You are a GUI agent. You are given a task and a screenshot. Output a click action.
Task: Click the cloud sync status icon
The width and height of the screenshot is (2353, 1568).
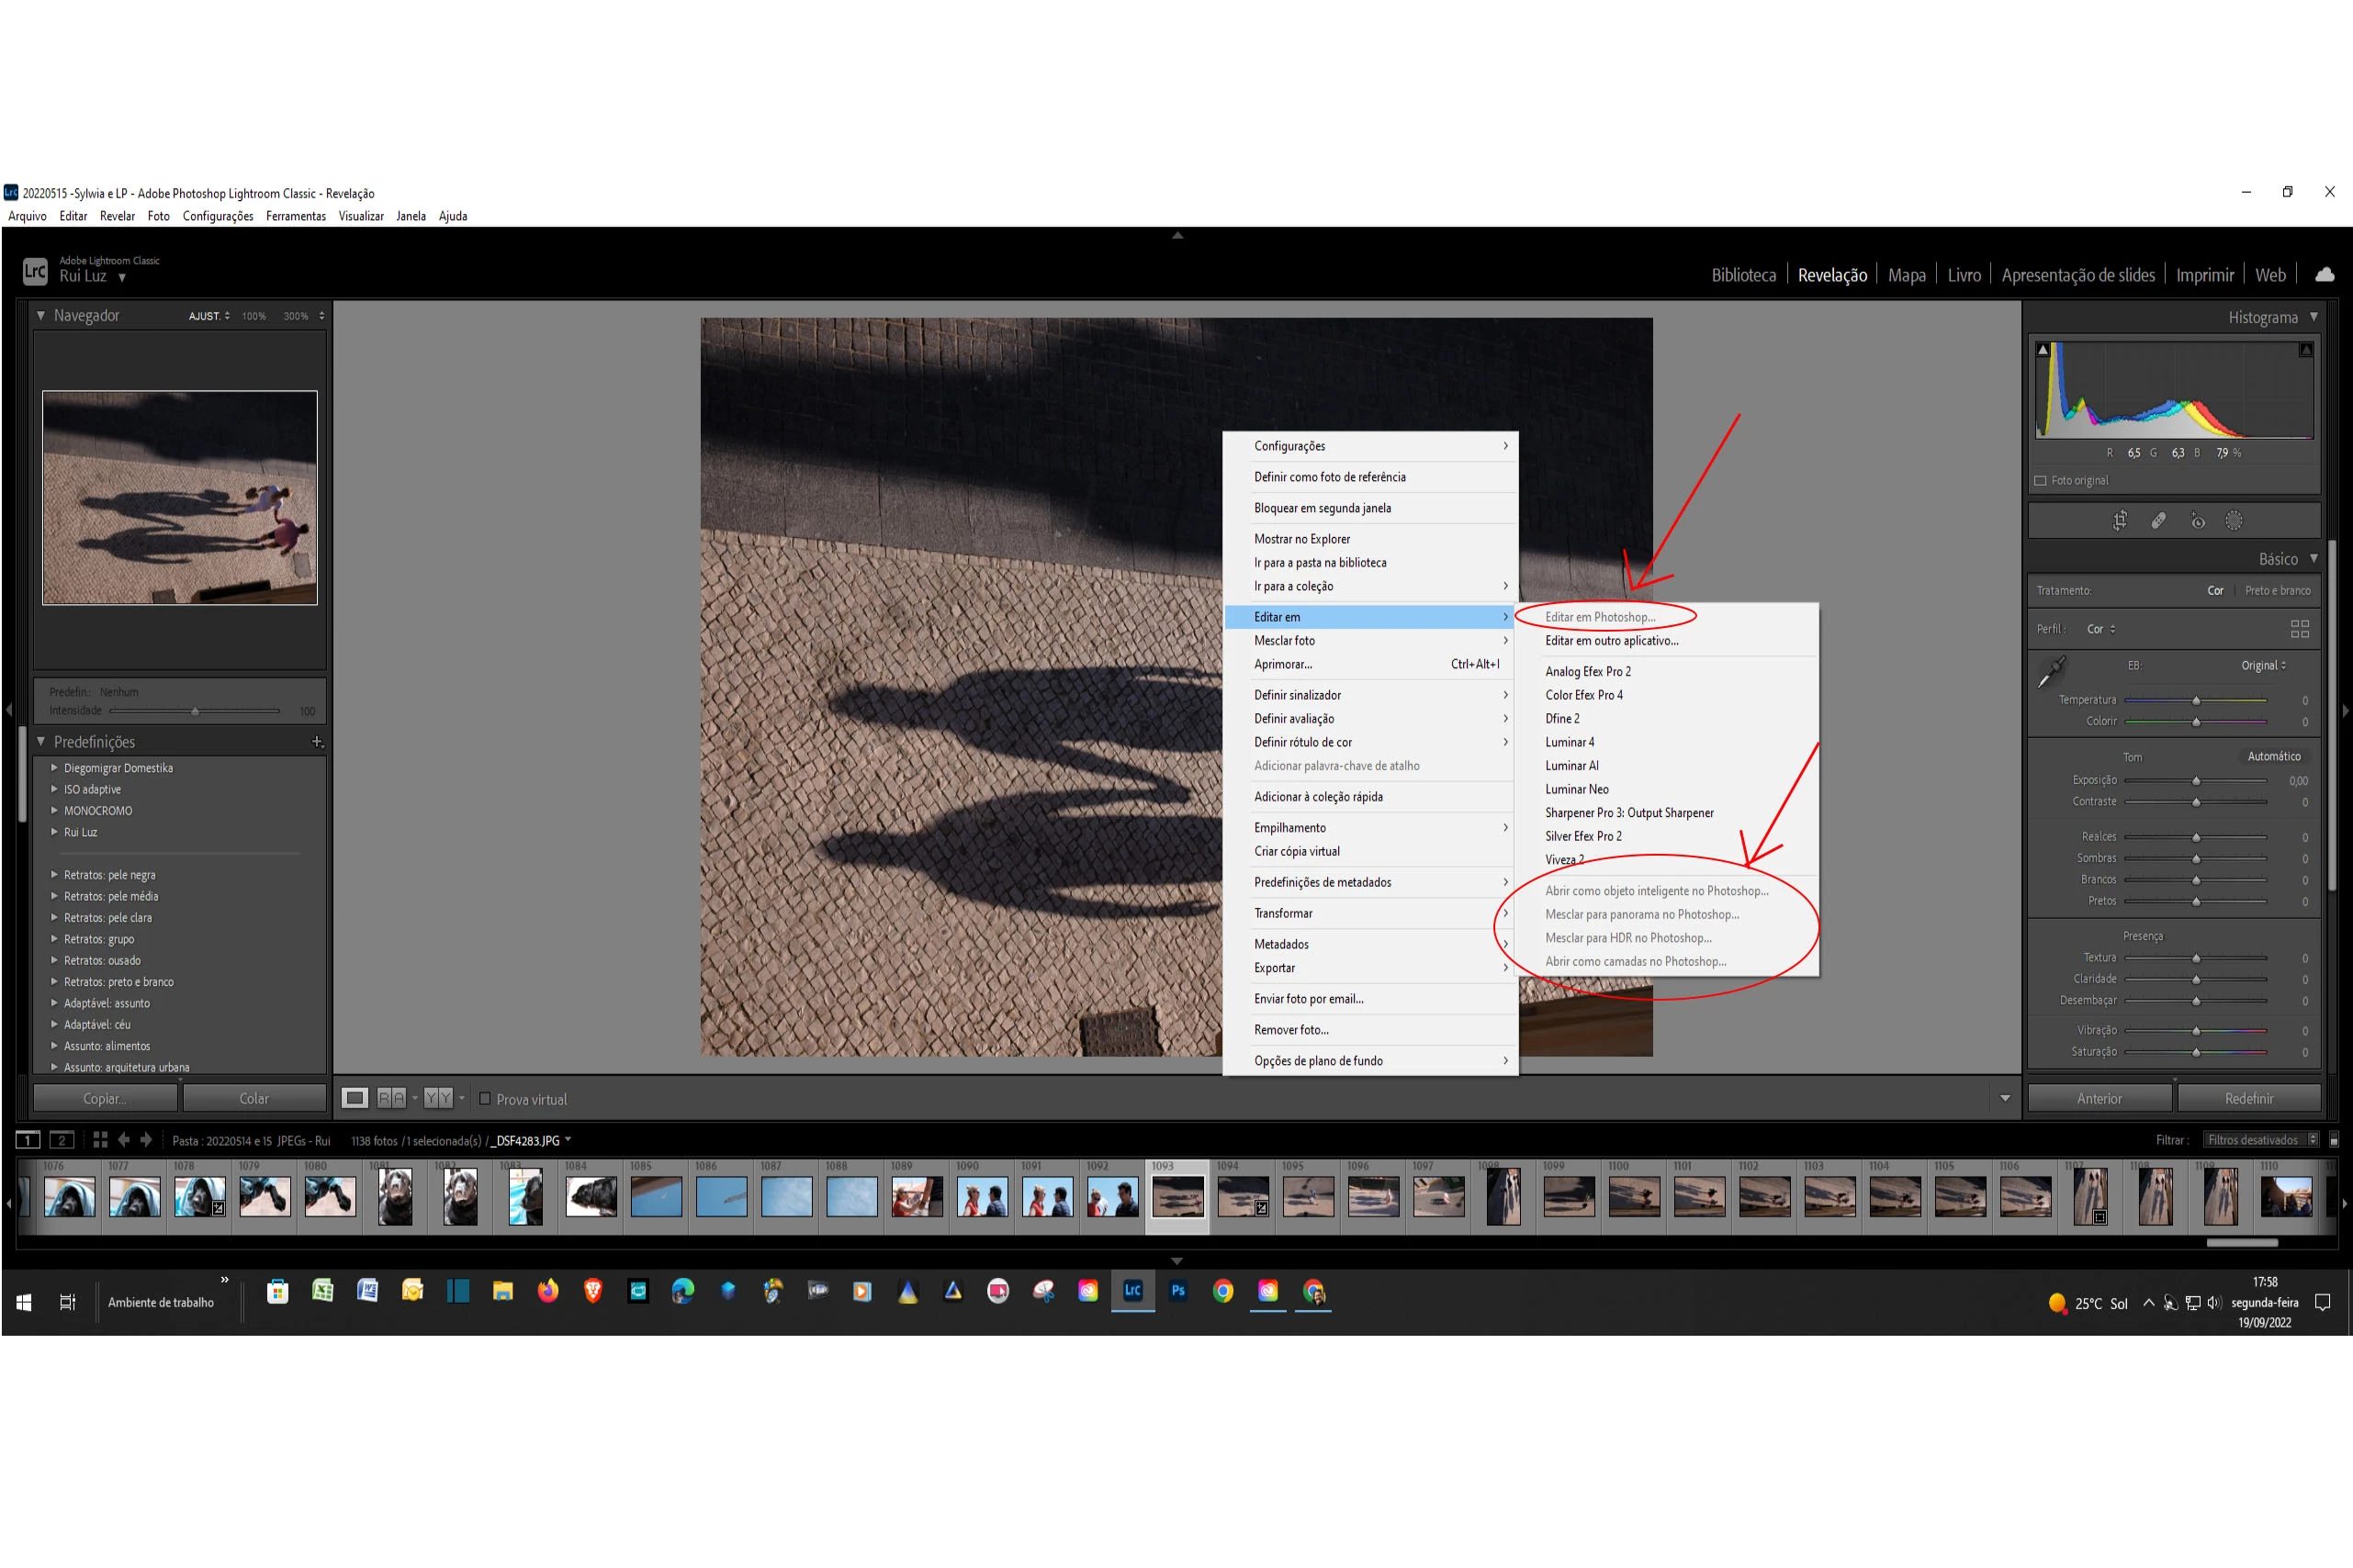2324,275
